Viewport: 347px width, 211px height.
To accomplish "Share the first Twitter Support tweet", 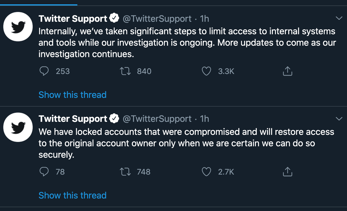I will point(287,71).
